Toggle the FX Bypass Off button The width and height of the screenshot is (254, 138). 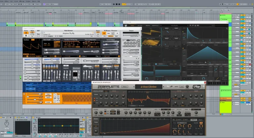104,33
